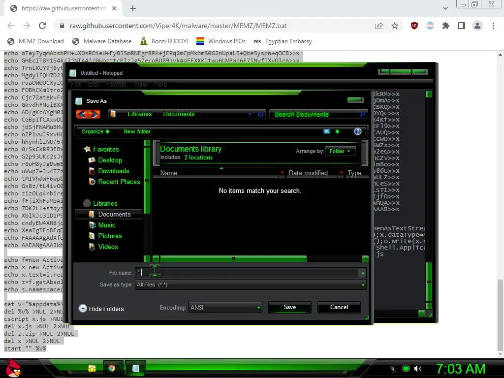The height and width of the screenshot is (378, 504).
Task: Open the Encoding ANSI dropdown
Action: tap(225, 308)
